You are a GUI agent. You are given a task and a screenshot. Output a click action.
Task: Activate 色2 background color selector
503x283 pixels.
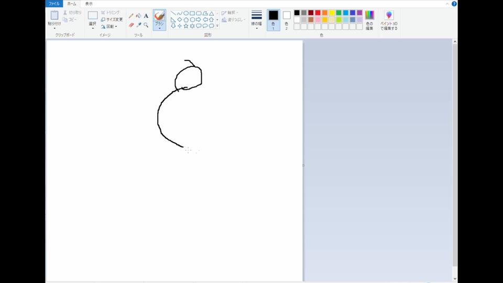click(287, 20)
